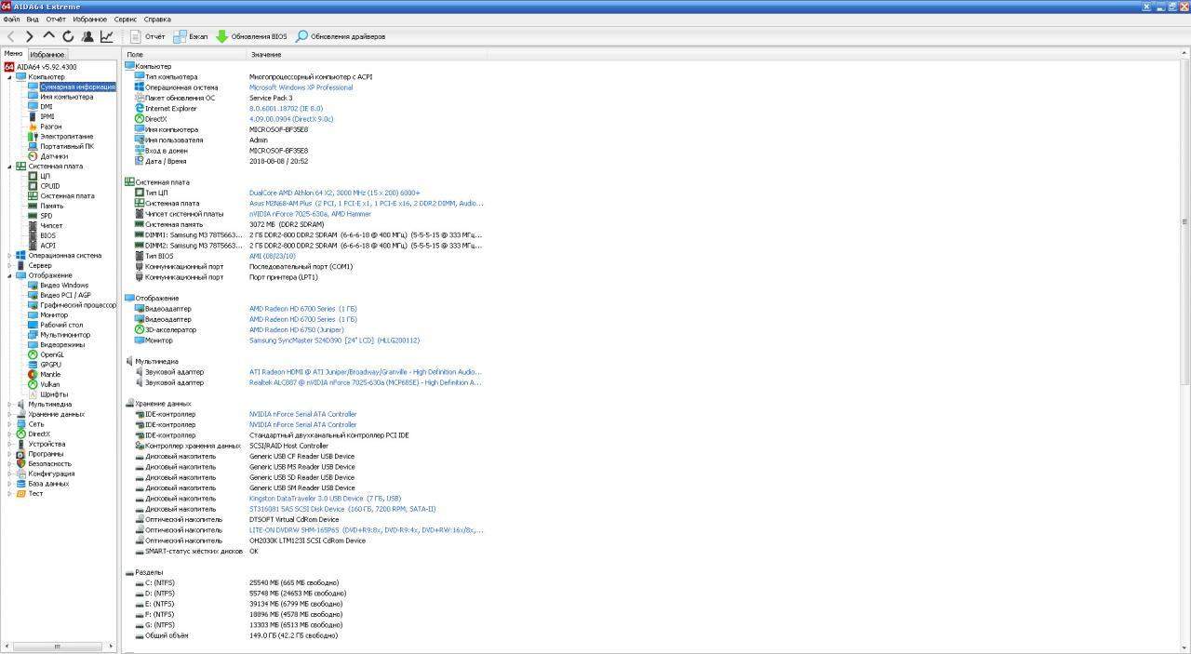Viewport: 1191px width, 654px height.
Task: Open Kingston DataTraveler 3.0 USB Device link
Action: 325,499
